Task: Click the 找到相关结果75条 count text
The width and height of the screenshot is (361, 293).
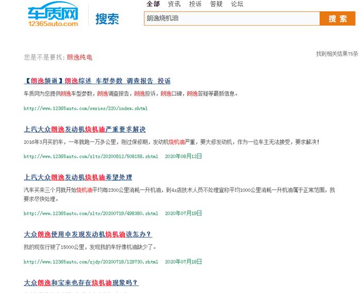Action: 337,54
